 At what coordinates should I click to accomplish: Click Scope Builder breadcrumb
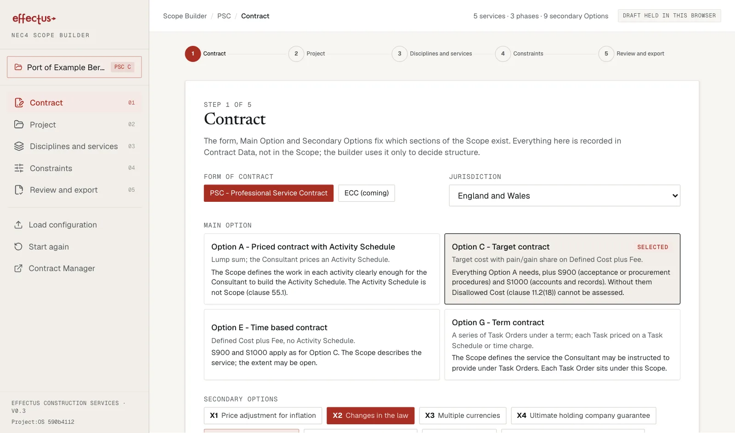[x=185, y=16]
